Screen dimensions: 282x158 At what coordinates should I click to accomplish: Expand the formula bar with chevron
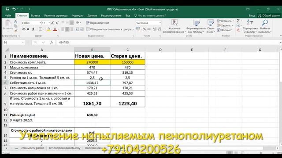280,43
